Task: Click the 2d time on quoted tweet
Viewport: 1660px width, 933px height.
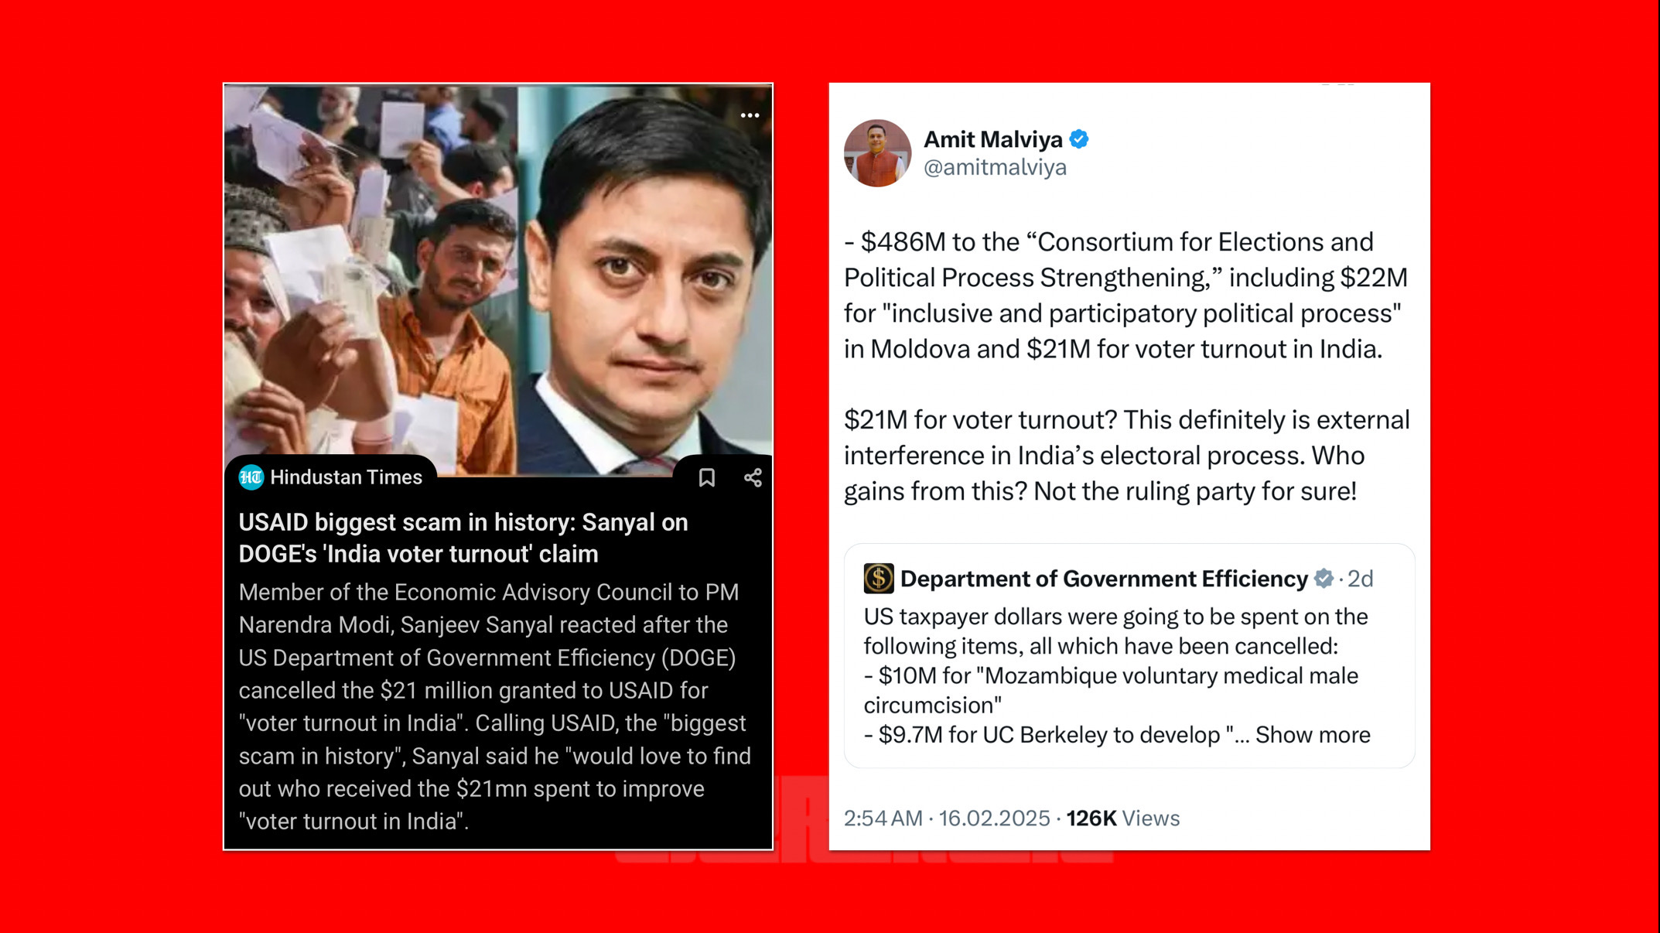Action: point(1360,579)
